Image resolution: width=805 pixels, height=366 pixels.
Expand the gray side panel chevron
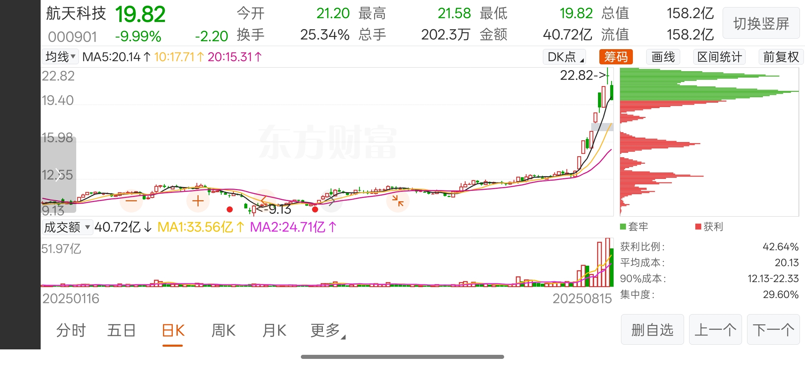(58, 175)
